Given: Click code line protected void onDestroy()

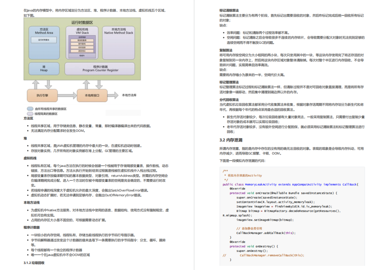Looking at the screenshot, I should pyautogui.click(x=254, y=246).
